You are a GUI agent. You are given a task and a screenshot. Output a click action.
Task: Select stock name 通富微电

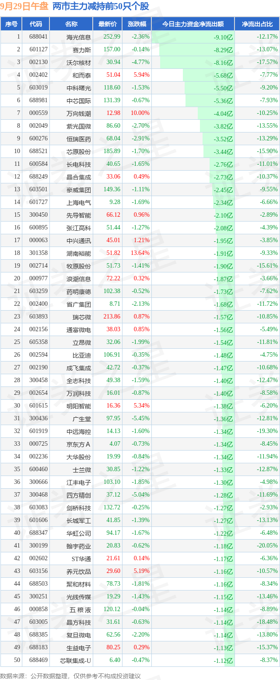79,329
